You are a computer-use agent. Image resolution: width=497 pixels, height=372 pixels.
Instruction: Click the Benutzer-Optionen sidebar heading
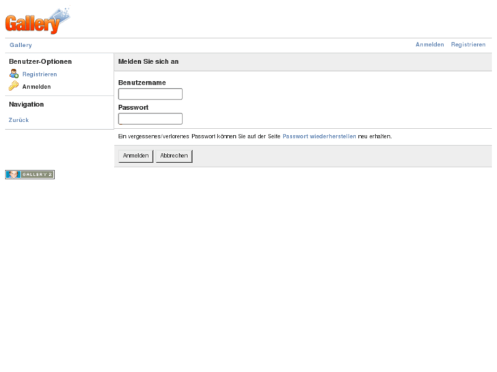[x=40, y=61]
